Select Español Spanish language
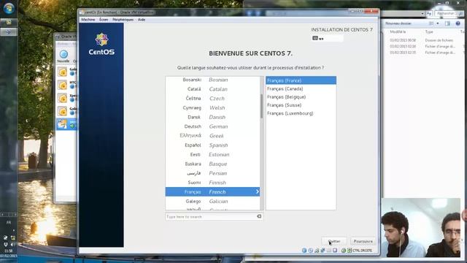Viewport: 467px width, 263px height. click(212, 145)
